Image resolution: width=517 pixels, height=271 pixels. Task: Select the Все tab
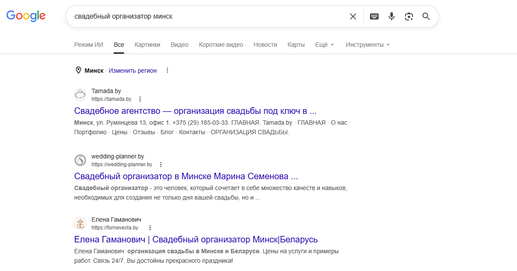point(119,45)
